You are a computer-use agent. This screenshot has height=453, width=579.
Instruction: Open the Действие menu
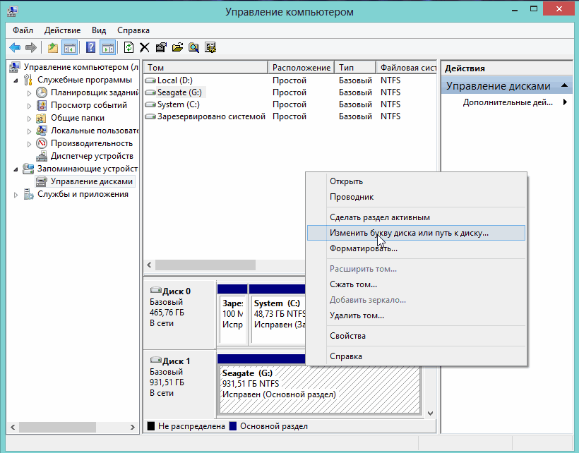62,30
